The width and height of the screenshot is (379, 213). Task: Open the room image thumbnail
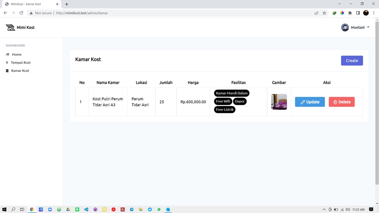(x=279, y=102)
